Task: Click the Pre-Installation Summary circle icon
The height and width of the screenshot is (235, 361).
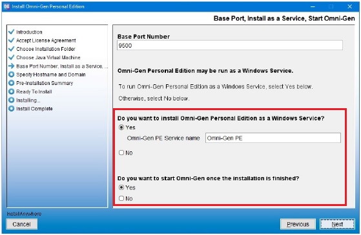Action: (11, 83)
